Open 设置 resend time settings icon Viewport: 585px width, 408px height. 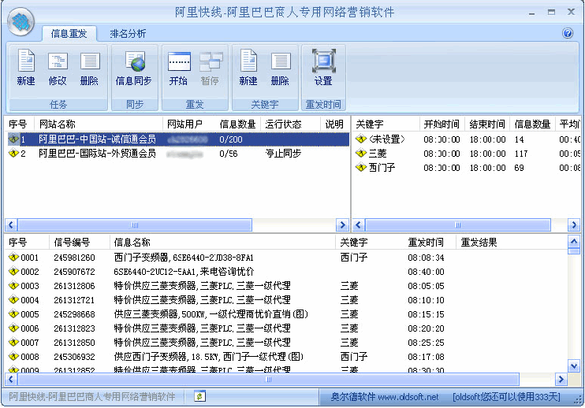323,61
